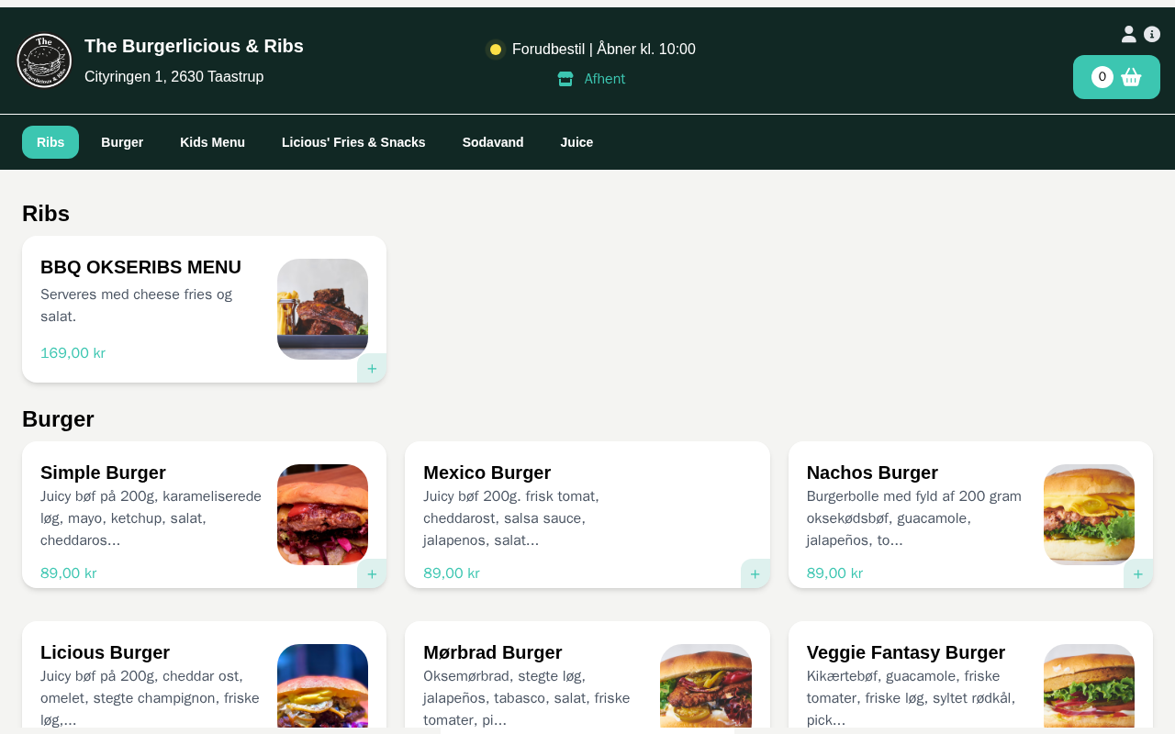The image size is (1175, 734).
Task: Open the user account icon
Action: (1129, 34)
